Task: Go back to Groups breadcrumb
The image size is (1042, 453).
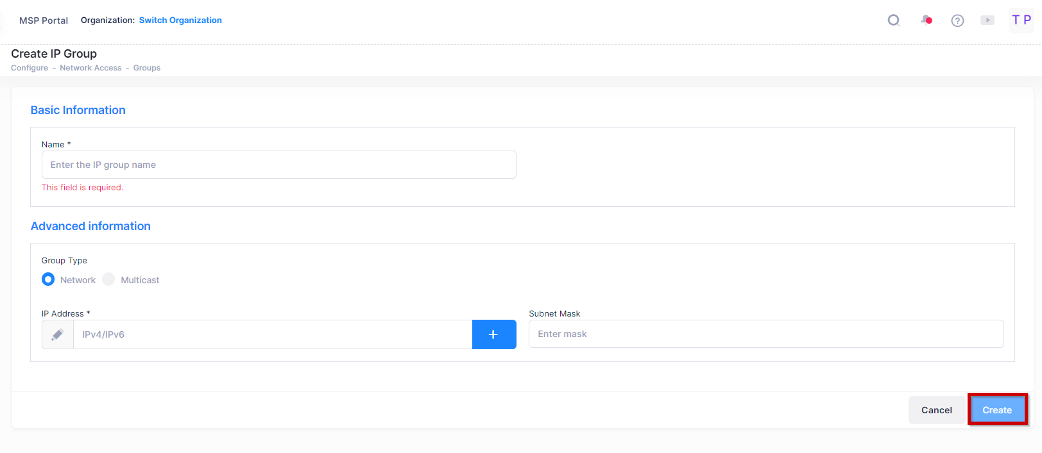Action: [x=147, y=68]
